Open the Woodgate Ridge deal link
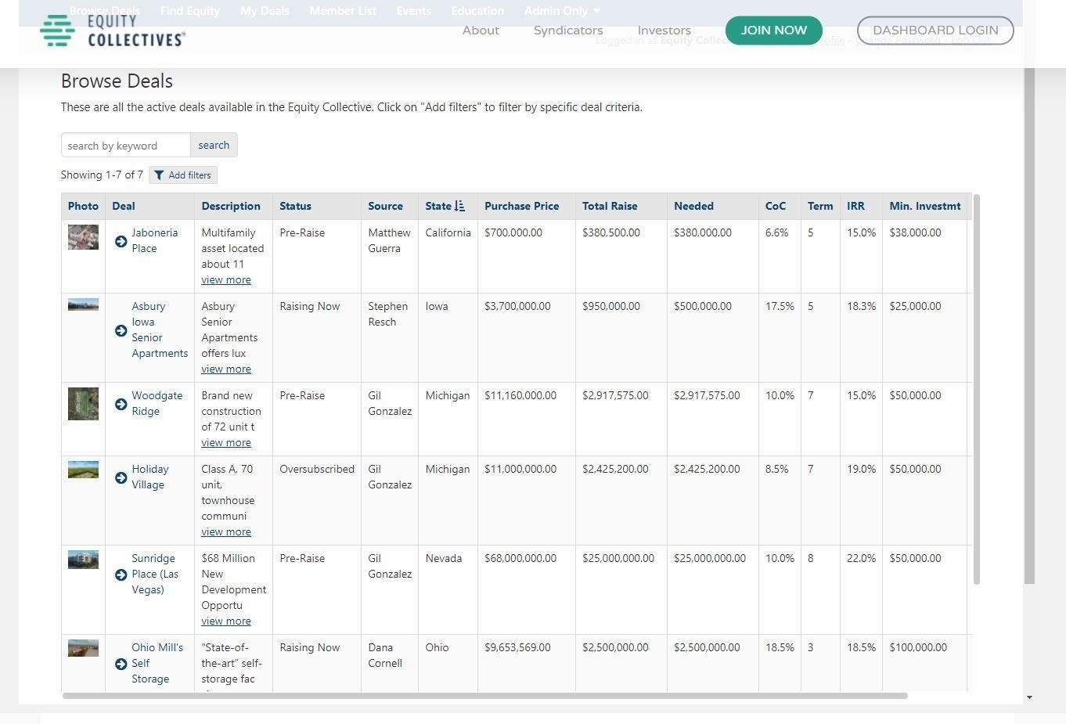1066x724 pixels. click(x=157, y=403)
